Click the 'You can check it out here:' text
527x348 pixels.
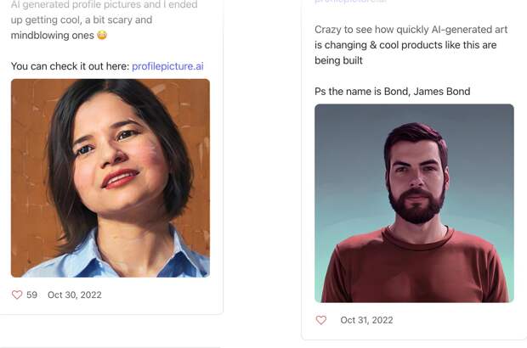[70, 65]
